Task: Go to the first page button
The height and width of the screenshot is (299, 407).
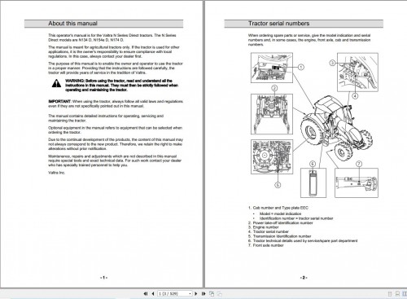Action: click(146, 293)
